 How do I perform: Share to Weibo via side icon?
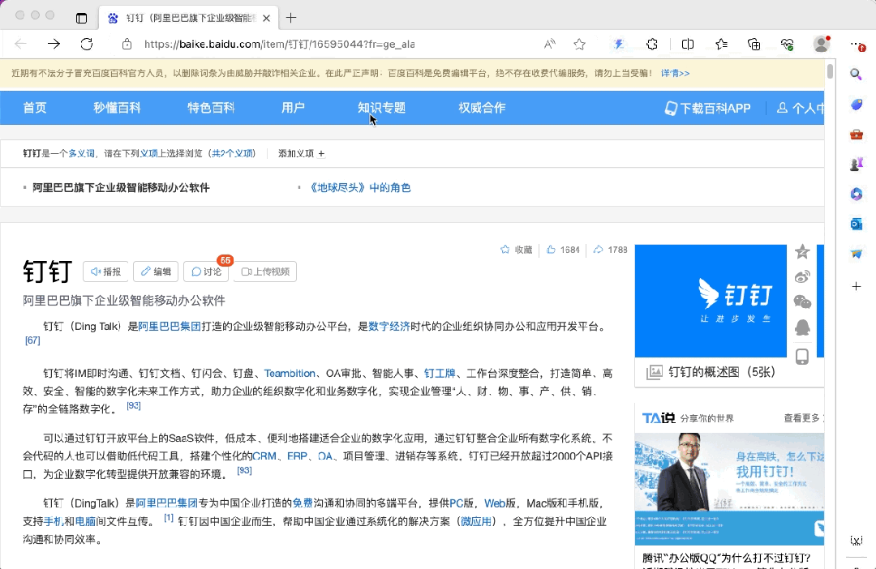[x=802, y=276]
